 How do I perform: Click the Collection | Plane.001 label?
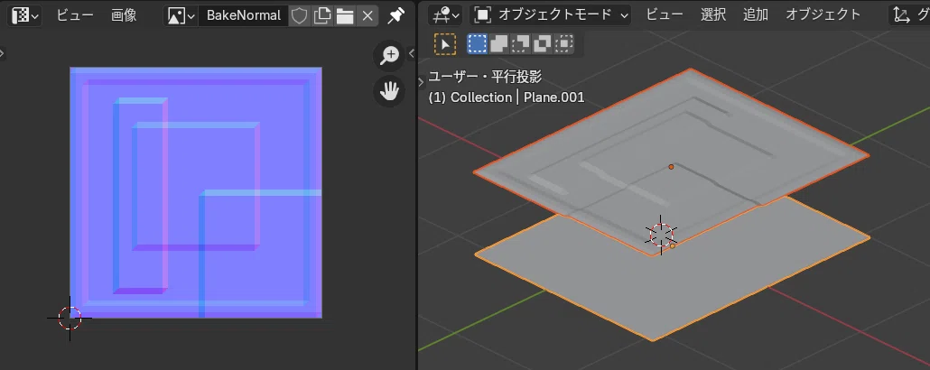point(506,97)
